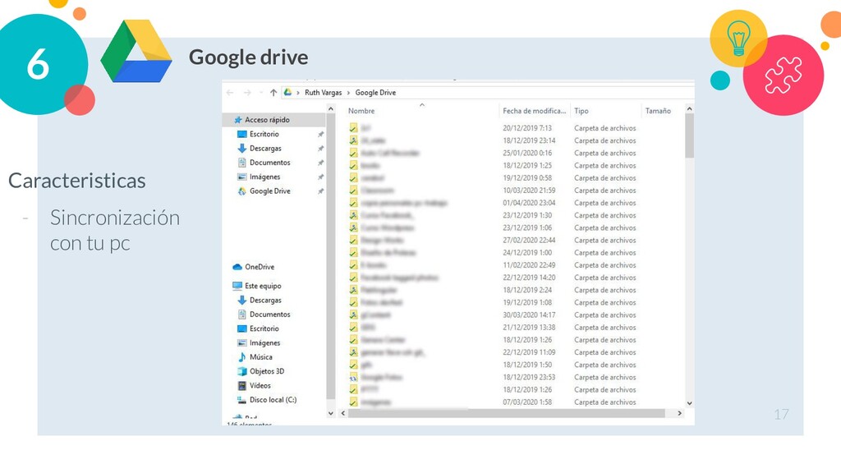Click the horizontal scrollbar thumb

click(x=506, y=414)
